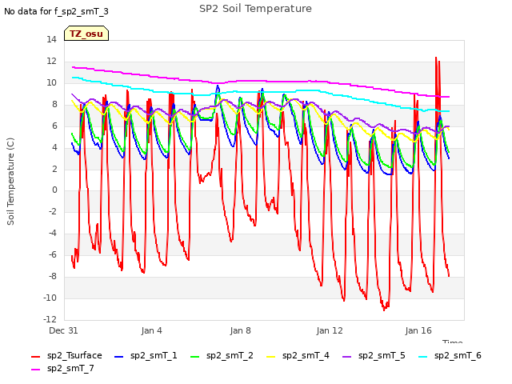Click the TZ_osu annotation label
The height and width of the screenshot is (384, 512).
tap(86, 34)
